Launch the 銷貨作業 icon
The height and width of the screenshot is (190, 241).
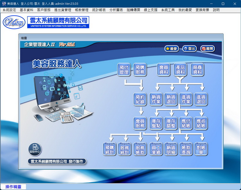coord(156,99)
